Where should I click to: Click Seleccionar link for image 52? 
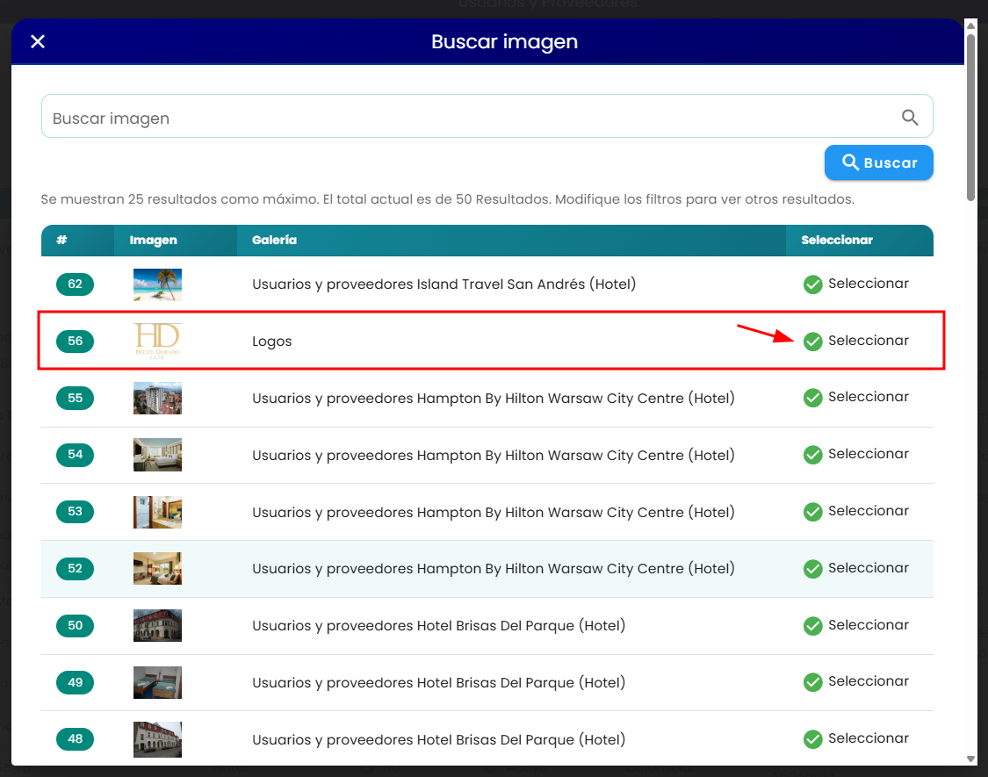[868, 568]
